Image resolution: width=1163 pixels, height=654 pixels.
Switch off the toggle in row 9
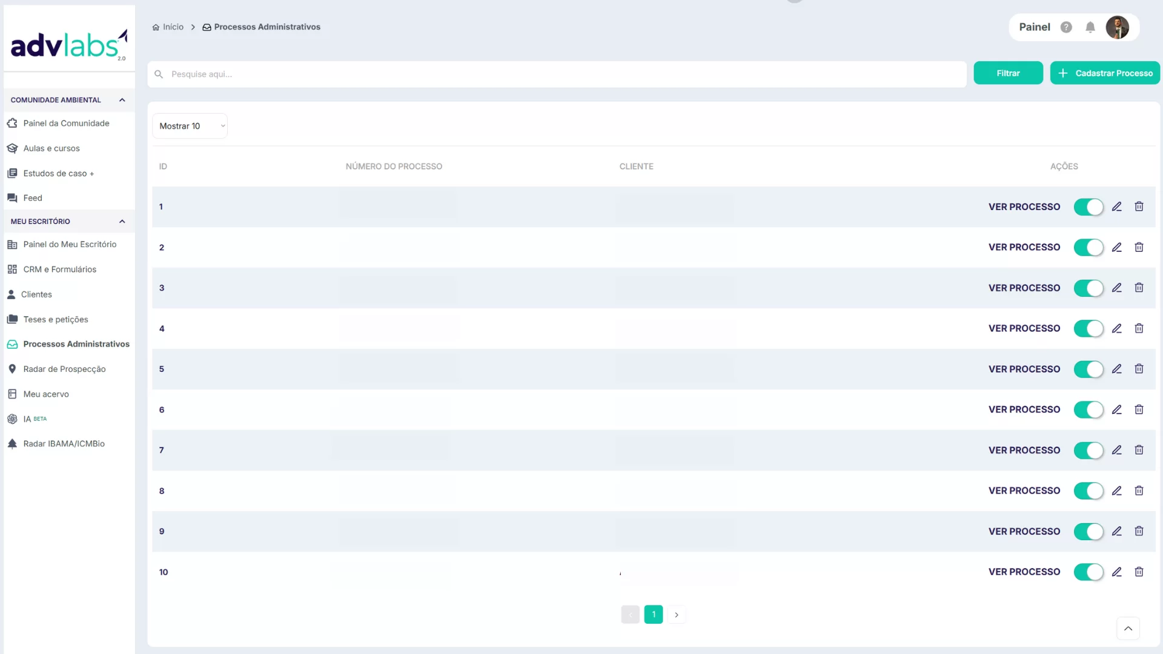[1088, 532]
